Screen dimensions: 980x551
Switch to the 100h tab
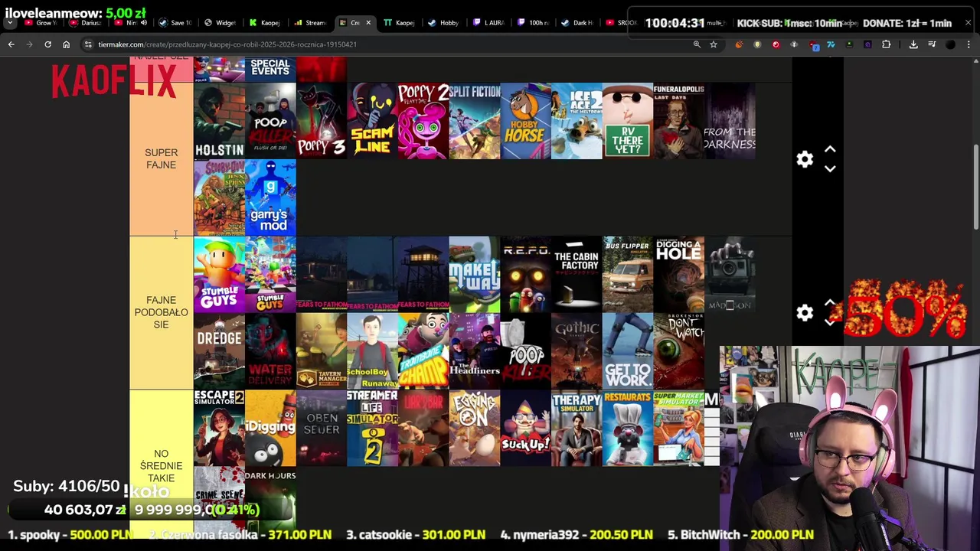534,23
